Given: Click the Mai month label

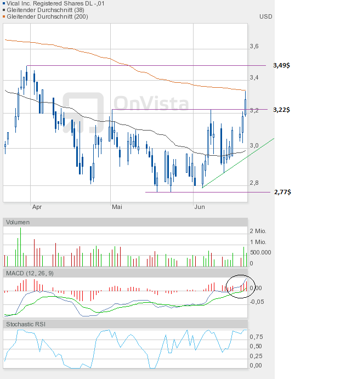Looking at the screenshot, I should [117, 207].
